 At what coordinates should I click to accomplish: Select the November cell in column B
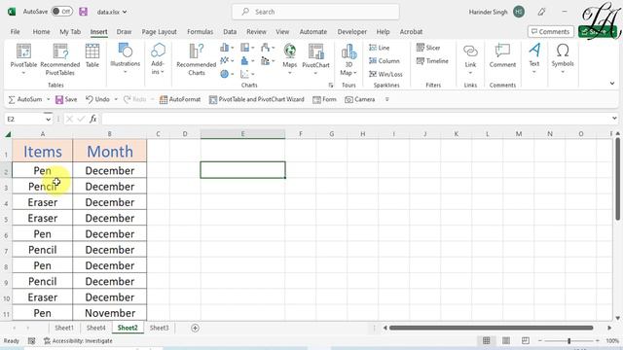(x=110, y=313)
